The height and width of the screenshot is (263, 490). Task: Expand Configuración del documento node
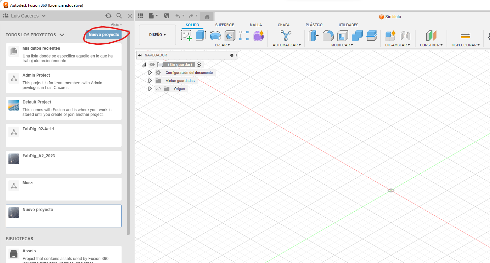pyautogui.click(x=150, y=73)
